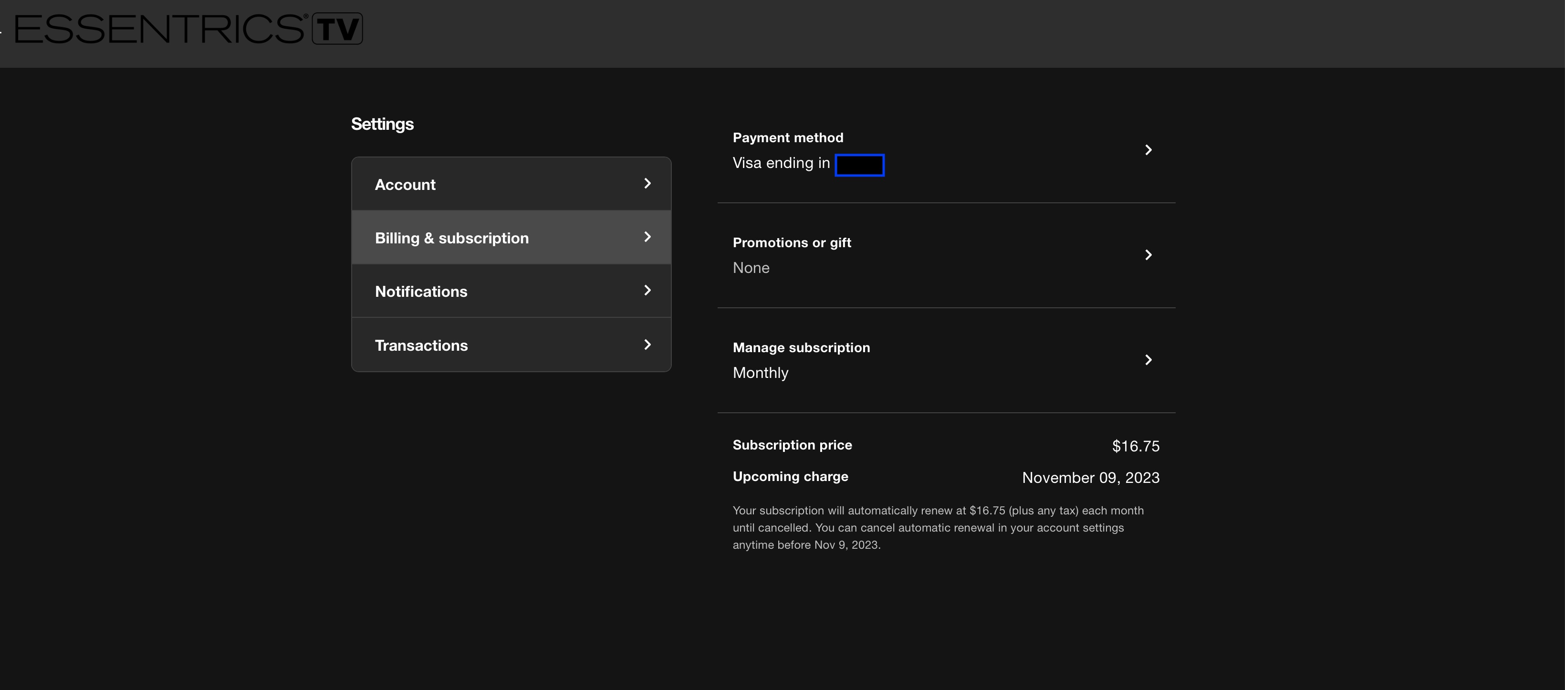Click the chevron in Transactions row
Image resolution: width=1565 pixels, height=690 pixels.
(647, 345)
